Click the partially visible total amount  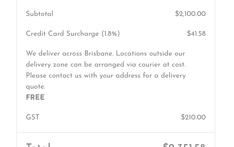click(x=184, y=145)
